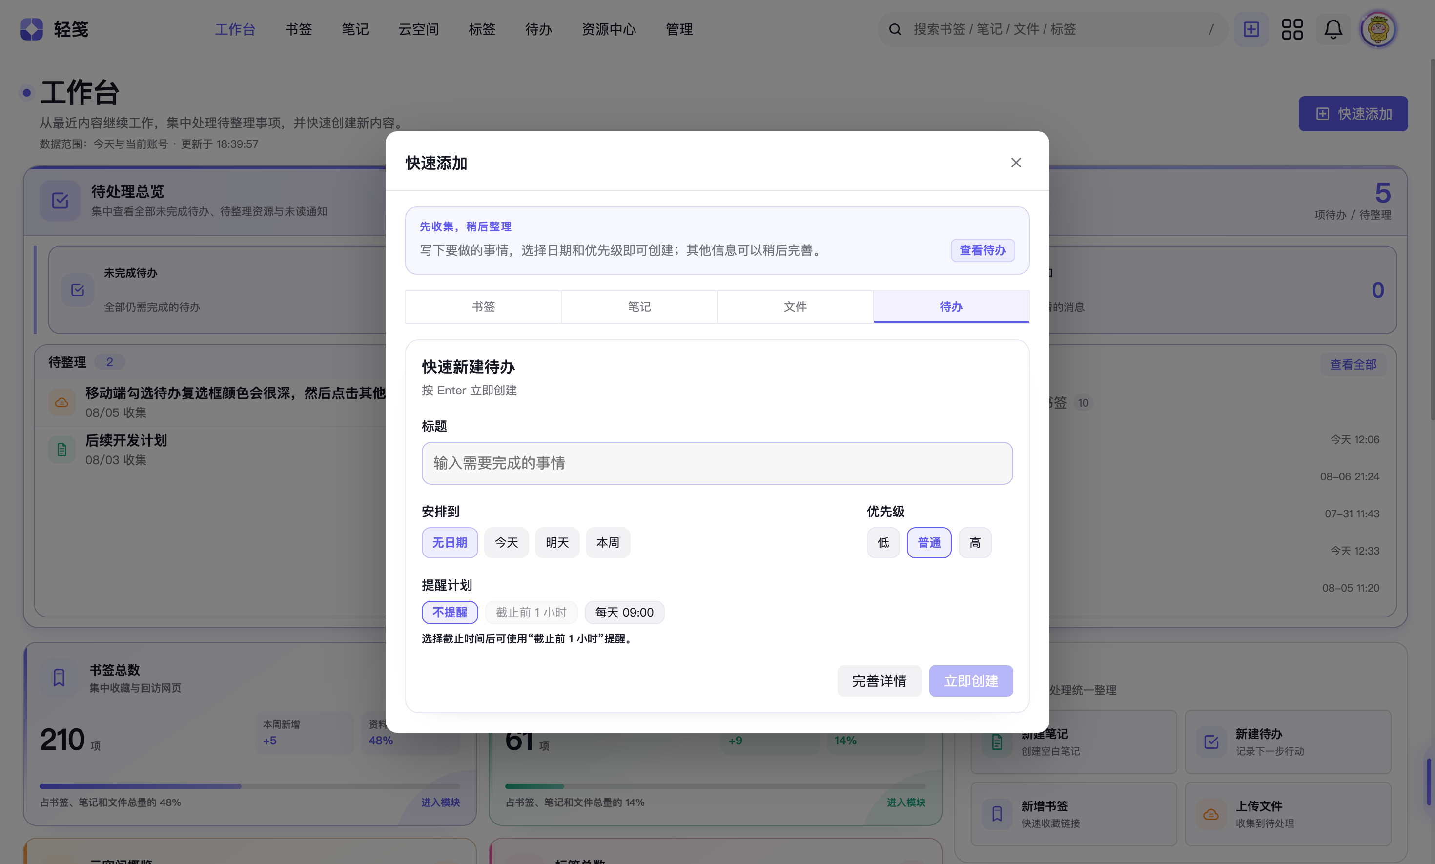Screen dimensions: 1435x864
Task: Click the 立即创建 button
Action: pos(971,680)
